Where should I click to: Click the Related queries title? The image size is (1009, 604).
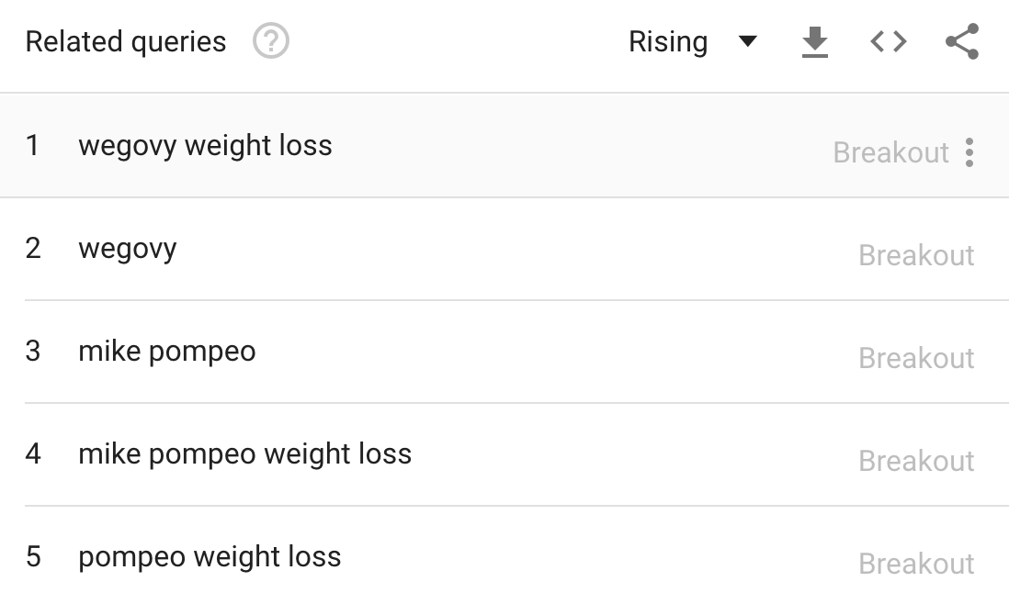pos(125,41)
